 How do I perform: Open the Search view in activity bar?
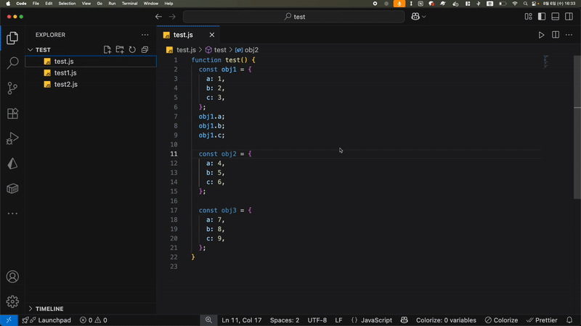(12, 64)
